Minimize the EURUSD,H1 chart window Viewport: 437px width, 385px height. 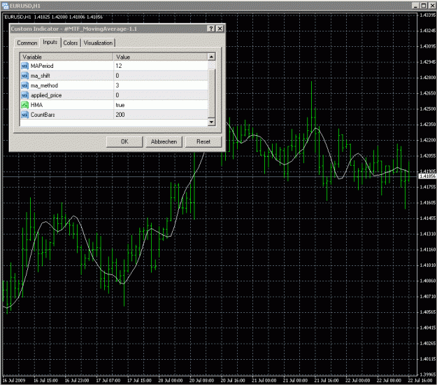[415, 6]
